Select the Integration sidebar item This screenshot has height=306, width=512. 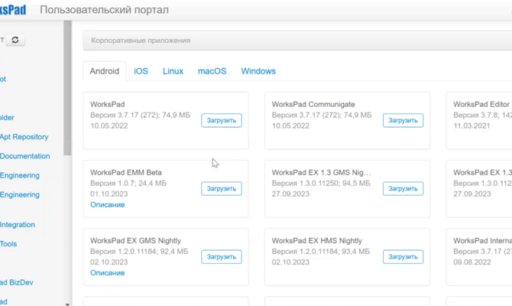(18, 225)
